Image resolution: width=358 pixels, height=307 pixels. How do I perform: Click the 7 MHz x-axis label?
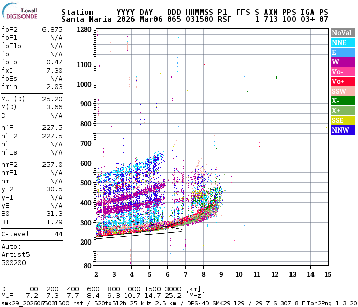coord(185,274)
